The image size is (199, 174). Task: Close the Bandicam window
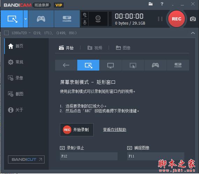tap(193, 4)
